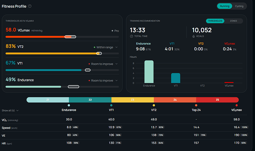Click the VT1 67% slider handle
Viewport: 255px width, 151px height.
[x=88, y=70]
